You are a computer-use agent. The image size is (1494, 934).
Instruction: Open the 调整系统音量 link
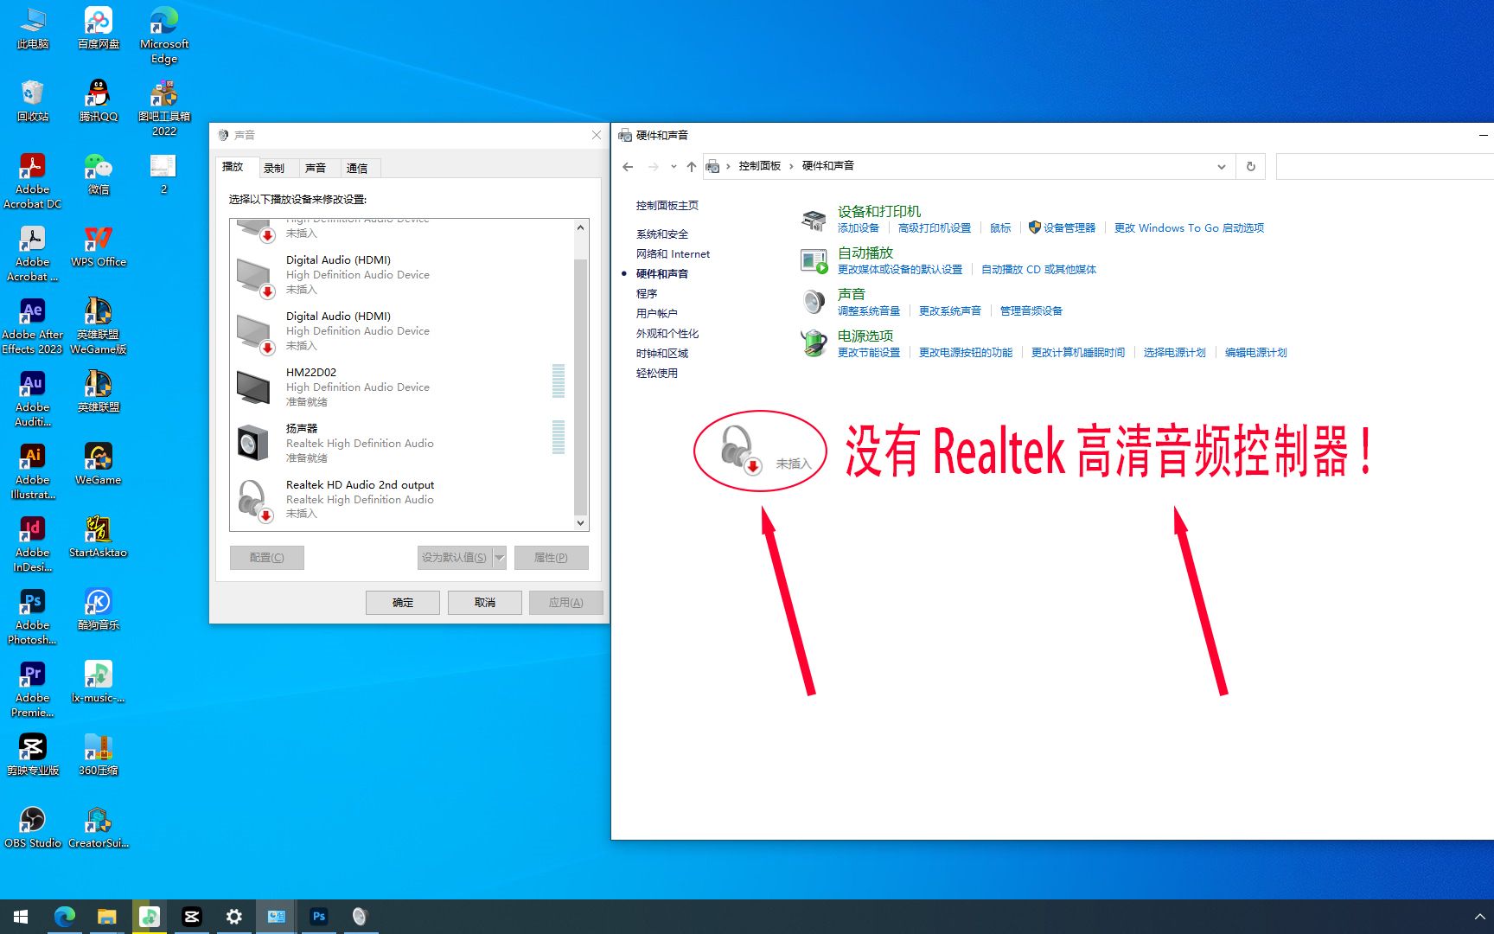pos(868,311)
